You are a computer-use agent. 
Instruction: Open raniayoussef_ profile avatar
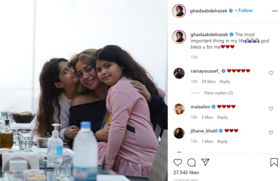pos(179,73)
